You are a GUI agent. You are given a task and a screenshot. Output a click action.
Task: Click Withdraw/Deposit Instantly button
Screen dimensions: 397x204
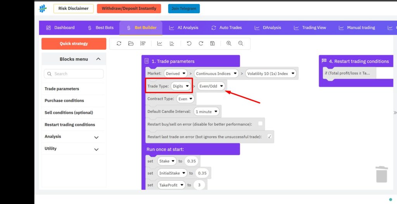point(129,9)
